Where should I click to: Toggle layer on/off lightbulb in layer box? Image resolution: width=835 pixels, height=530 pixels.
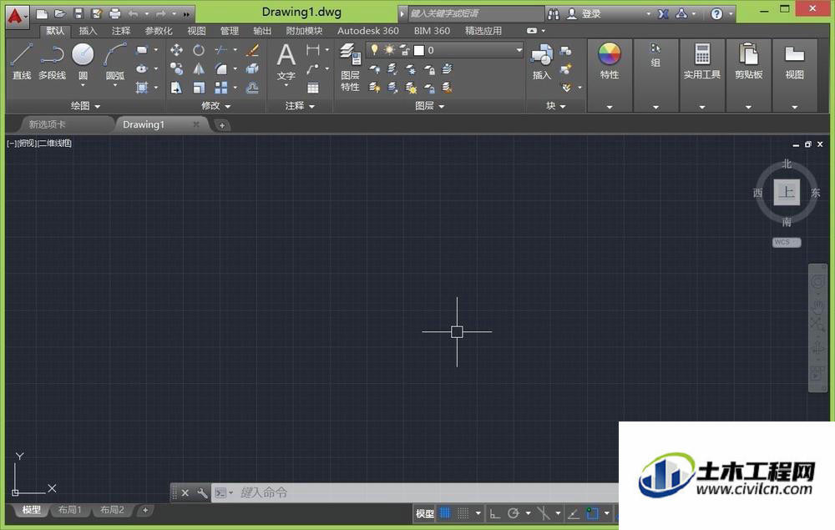pos(374,49)
